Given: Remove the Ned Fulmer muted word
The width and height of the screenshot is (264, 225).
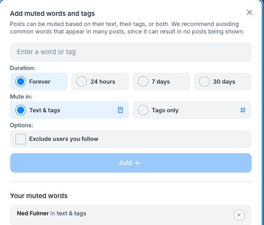Looking at the screenshot, I should (x=239, y=215).
